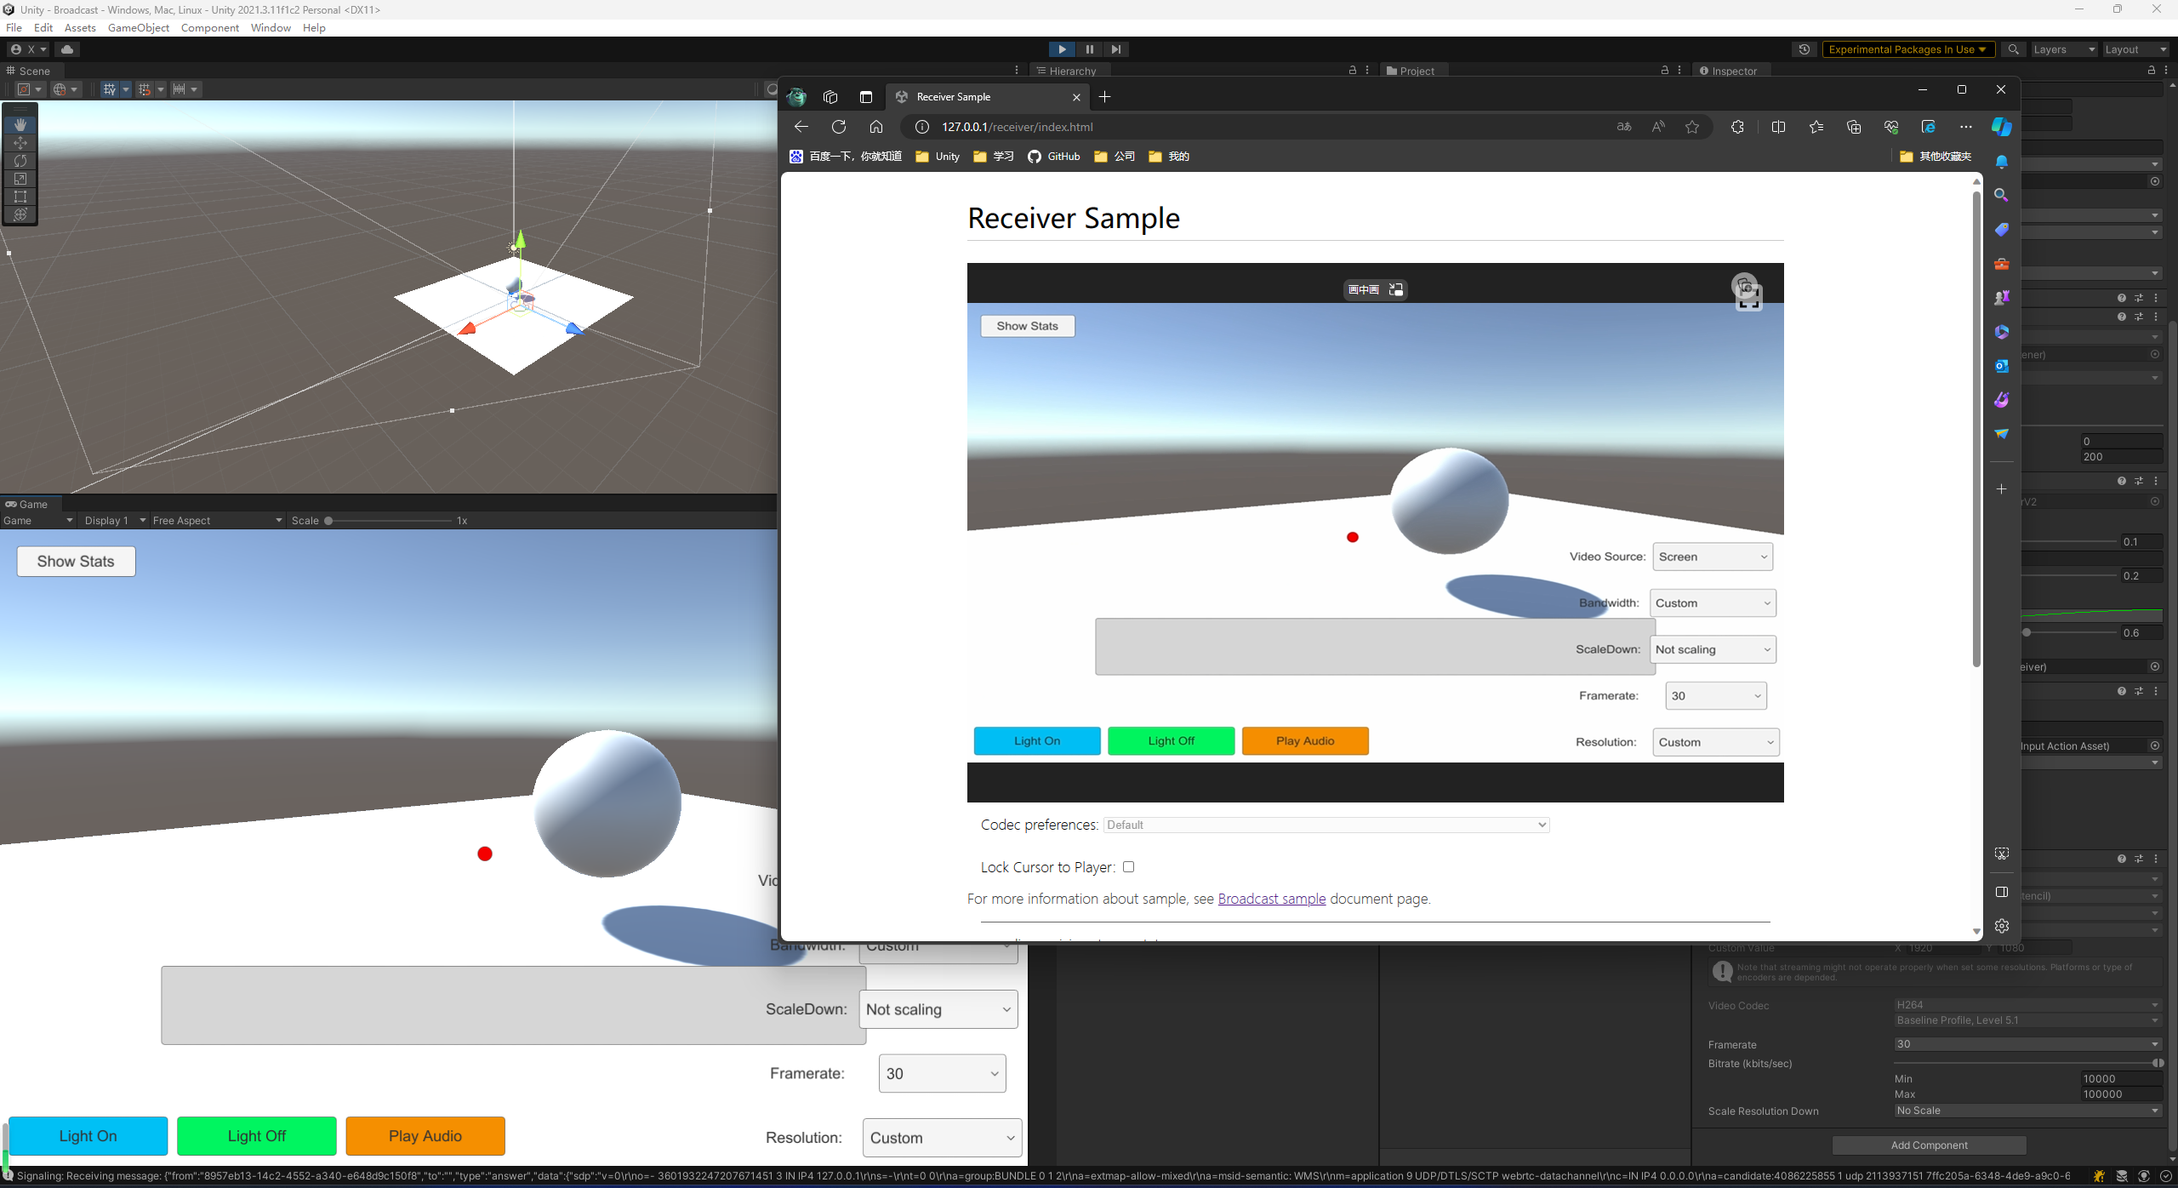Select the Rotate tool in Scene view
Image resolution: width=2178 pixels, height=1188 pixels.
point(20,160)
